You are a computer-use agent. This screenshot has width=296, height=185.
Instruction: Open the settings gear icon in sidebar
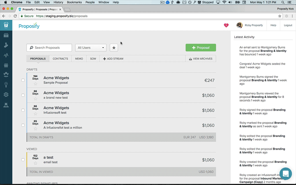tap(6, 95)
